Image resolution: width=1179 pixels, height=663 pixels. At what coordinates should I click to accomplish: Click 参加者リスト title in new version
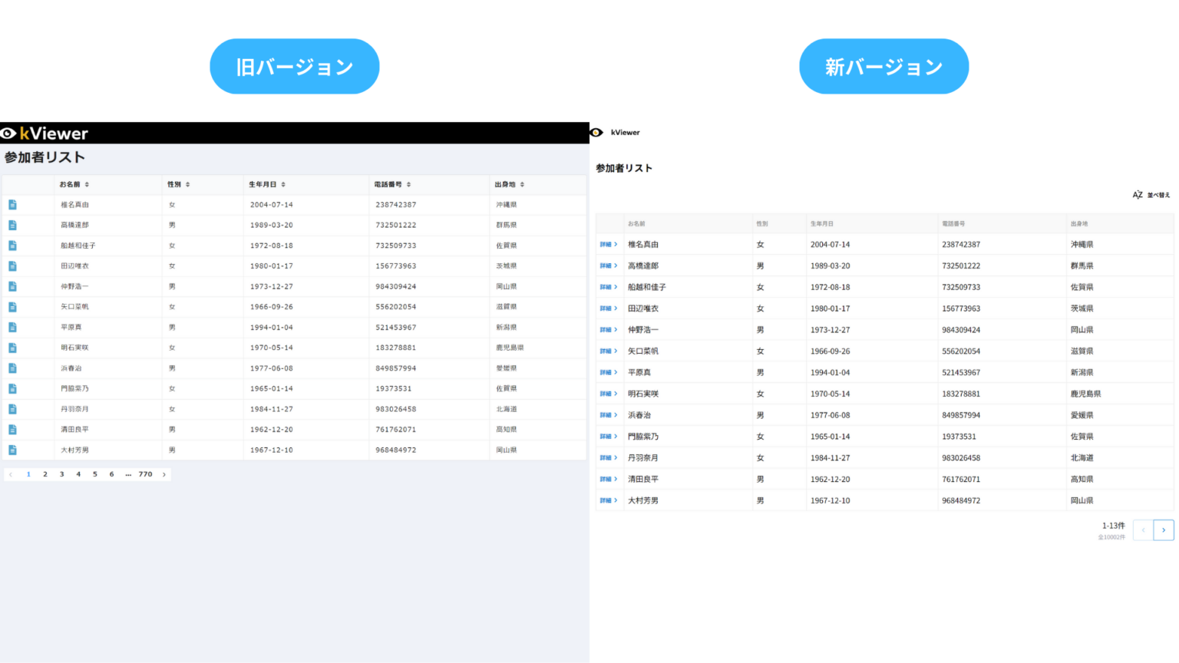[x=624, y=168]
